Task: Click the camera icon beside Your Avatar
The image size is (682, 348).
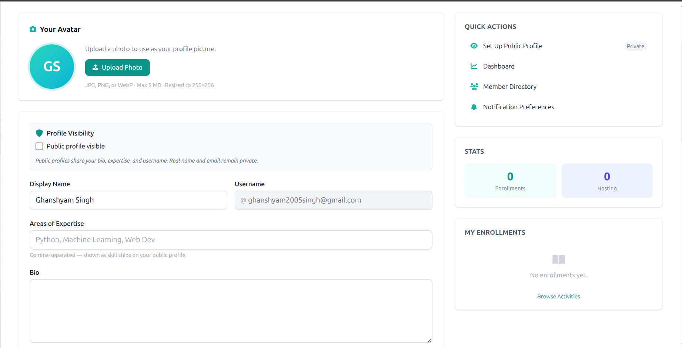Action: pos(33,29)
